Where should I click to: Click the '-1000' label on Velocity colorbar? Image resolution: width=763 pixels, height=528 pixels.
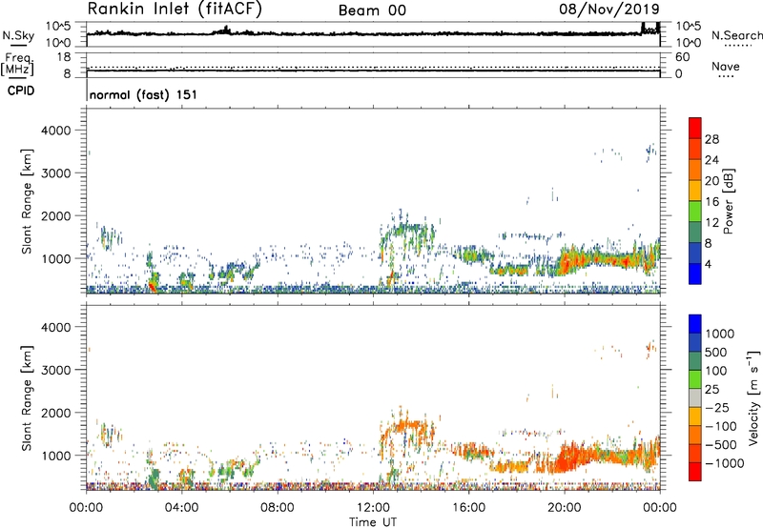725,463
